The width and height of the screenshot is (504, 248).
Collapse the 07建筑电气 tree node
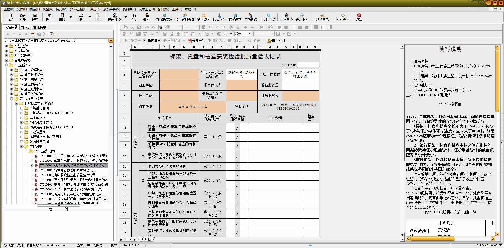pyautogui.click(x=22, y=146)
